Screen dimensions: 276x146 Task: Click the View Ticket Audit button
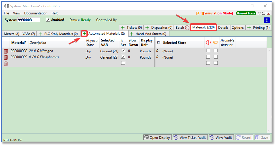click(190, 137)
